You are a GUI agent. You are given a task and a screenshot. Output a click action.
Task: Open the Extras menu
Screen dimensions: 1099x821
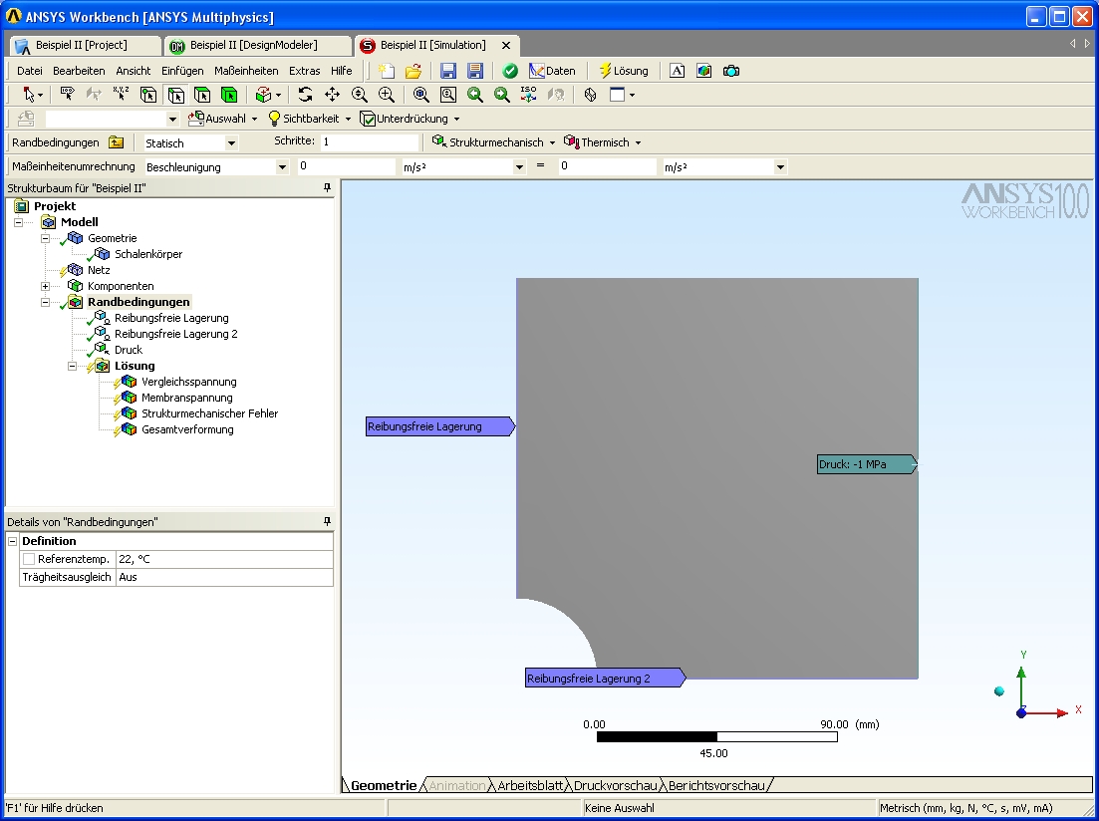click(x=304, y=71)
